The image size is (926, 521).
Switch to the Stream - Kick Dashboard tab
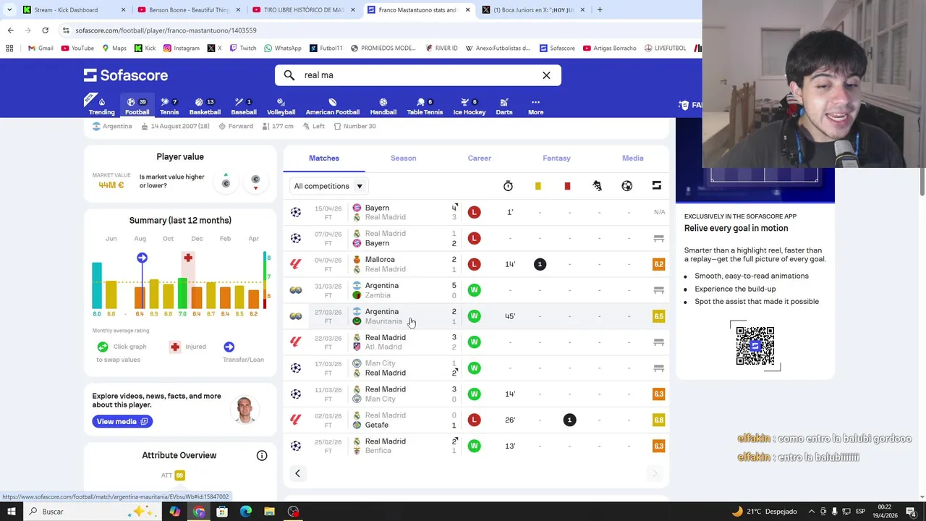click(x=72, y=10)
